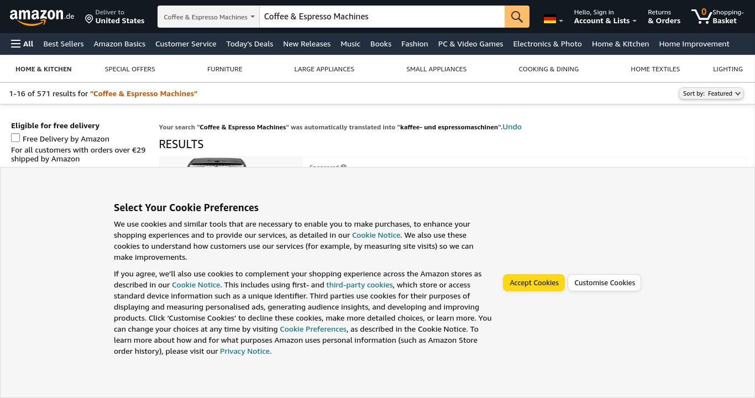Image resolution: width=755 pixels, height=398 pixels.
Task: Open Home & Kitchen in top nav
Action: 620,44
